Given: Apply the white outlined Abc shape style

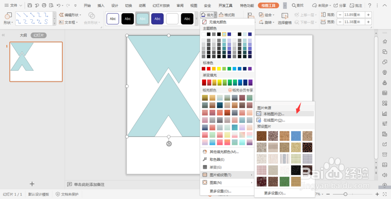Looking at the screenshot, I should pyautogui.click(x=113, y=19).
